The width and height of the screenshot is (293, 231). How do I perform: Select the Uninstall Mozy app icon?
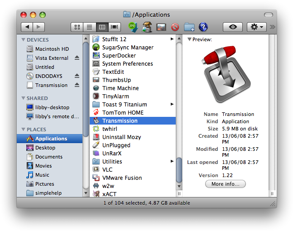click(x=96, y=137)
